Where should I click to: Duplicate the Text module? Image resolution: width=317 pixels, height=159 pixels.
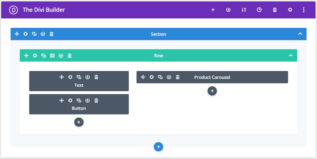point(79,77)
